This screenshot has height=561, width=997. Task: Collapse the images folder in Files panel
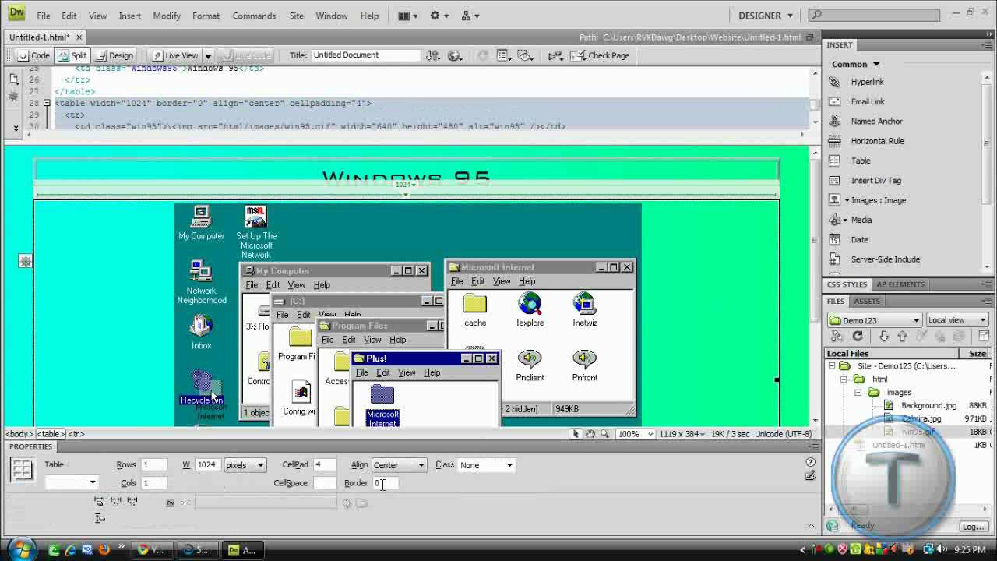click(x=858, y=392)
